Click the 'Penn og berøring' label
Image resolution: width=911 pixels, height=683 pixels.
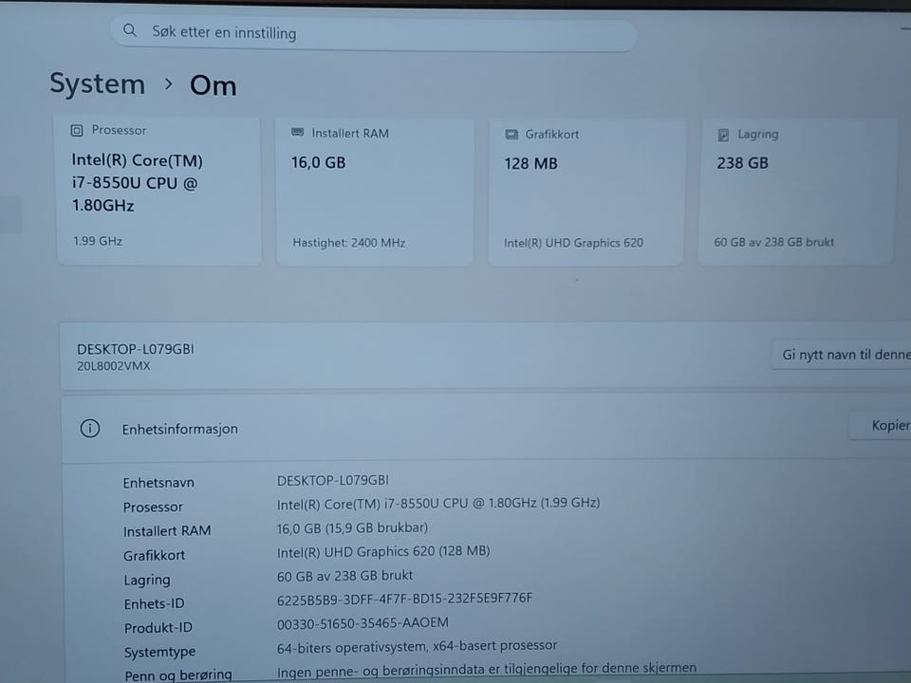(177, 674)
